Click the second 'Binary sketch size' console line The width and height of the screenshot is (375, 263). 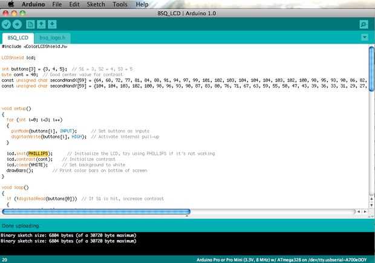point(68,241)
